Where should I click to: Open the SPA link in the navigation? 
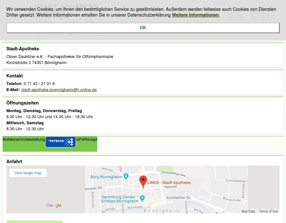pyautogui.click(x=80, y=139)
